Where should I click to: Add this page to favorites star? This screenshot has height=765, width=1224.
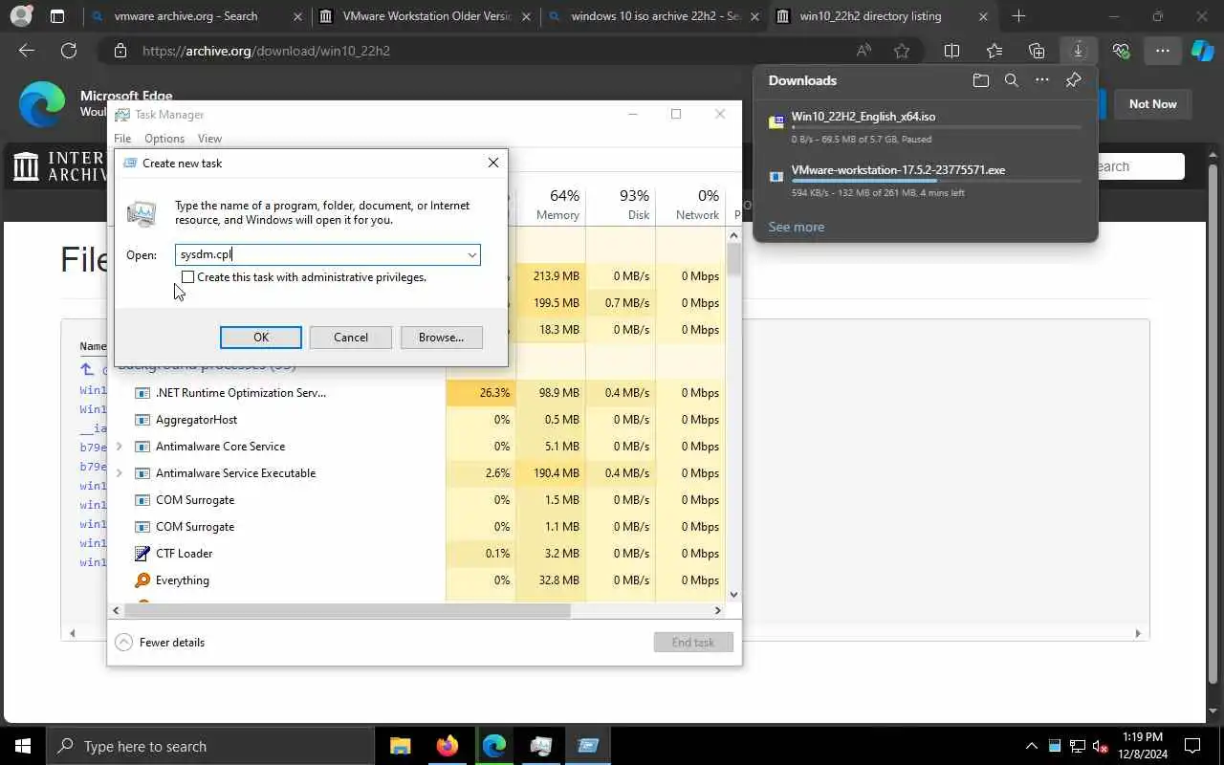(902, 51)
